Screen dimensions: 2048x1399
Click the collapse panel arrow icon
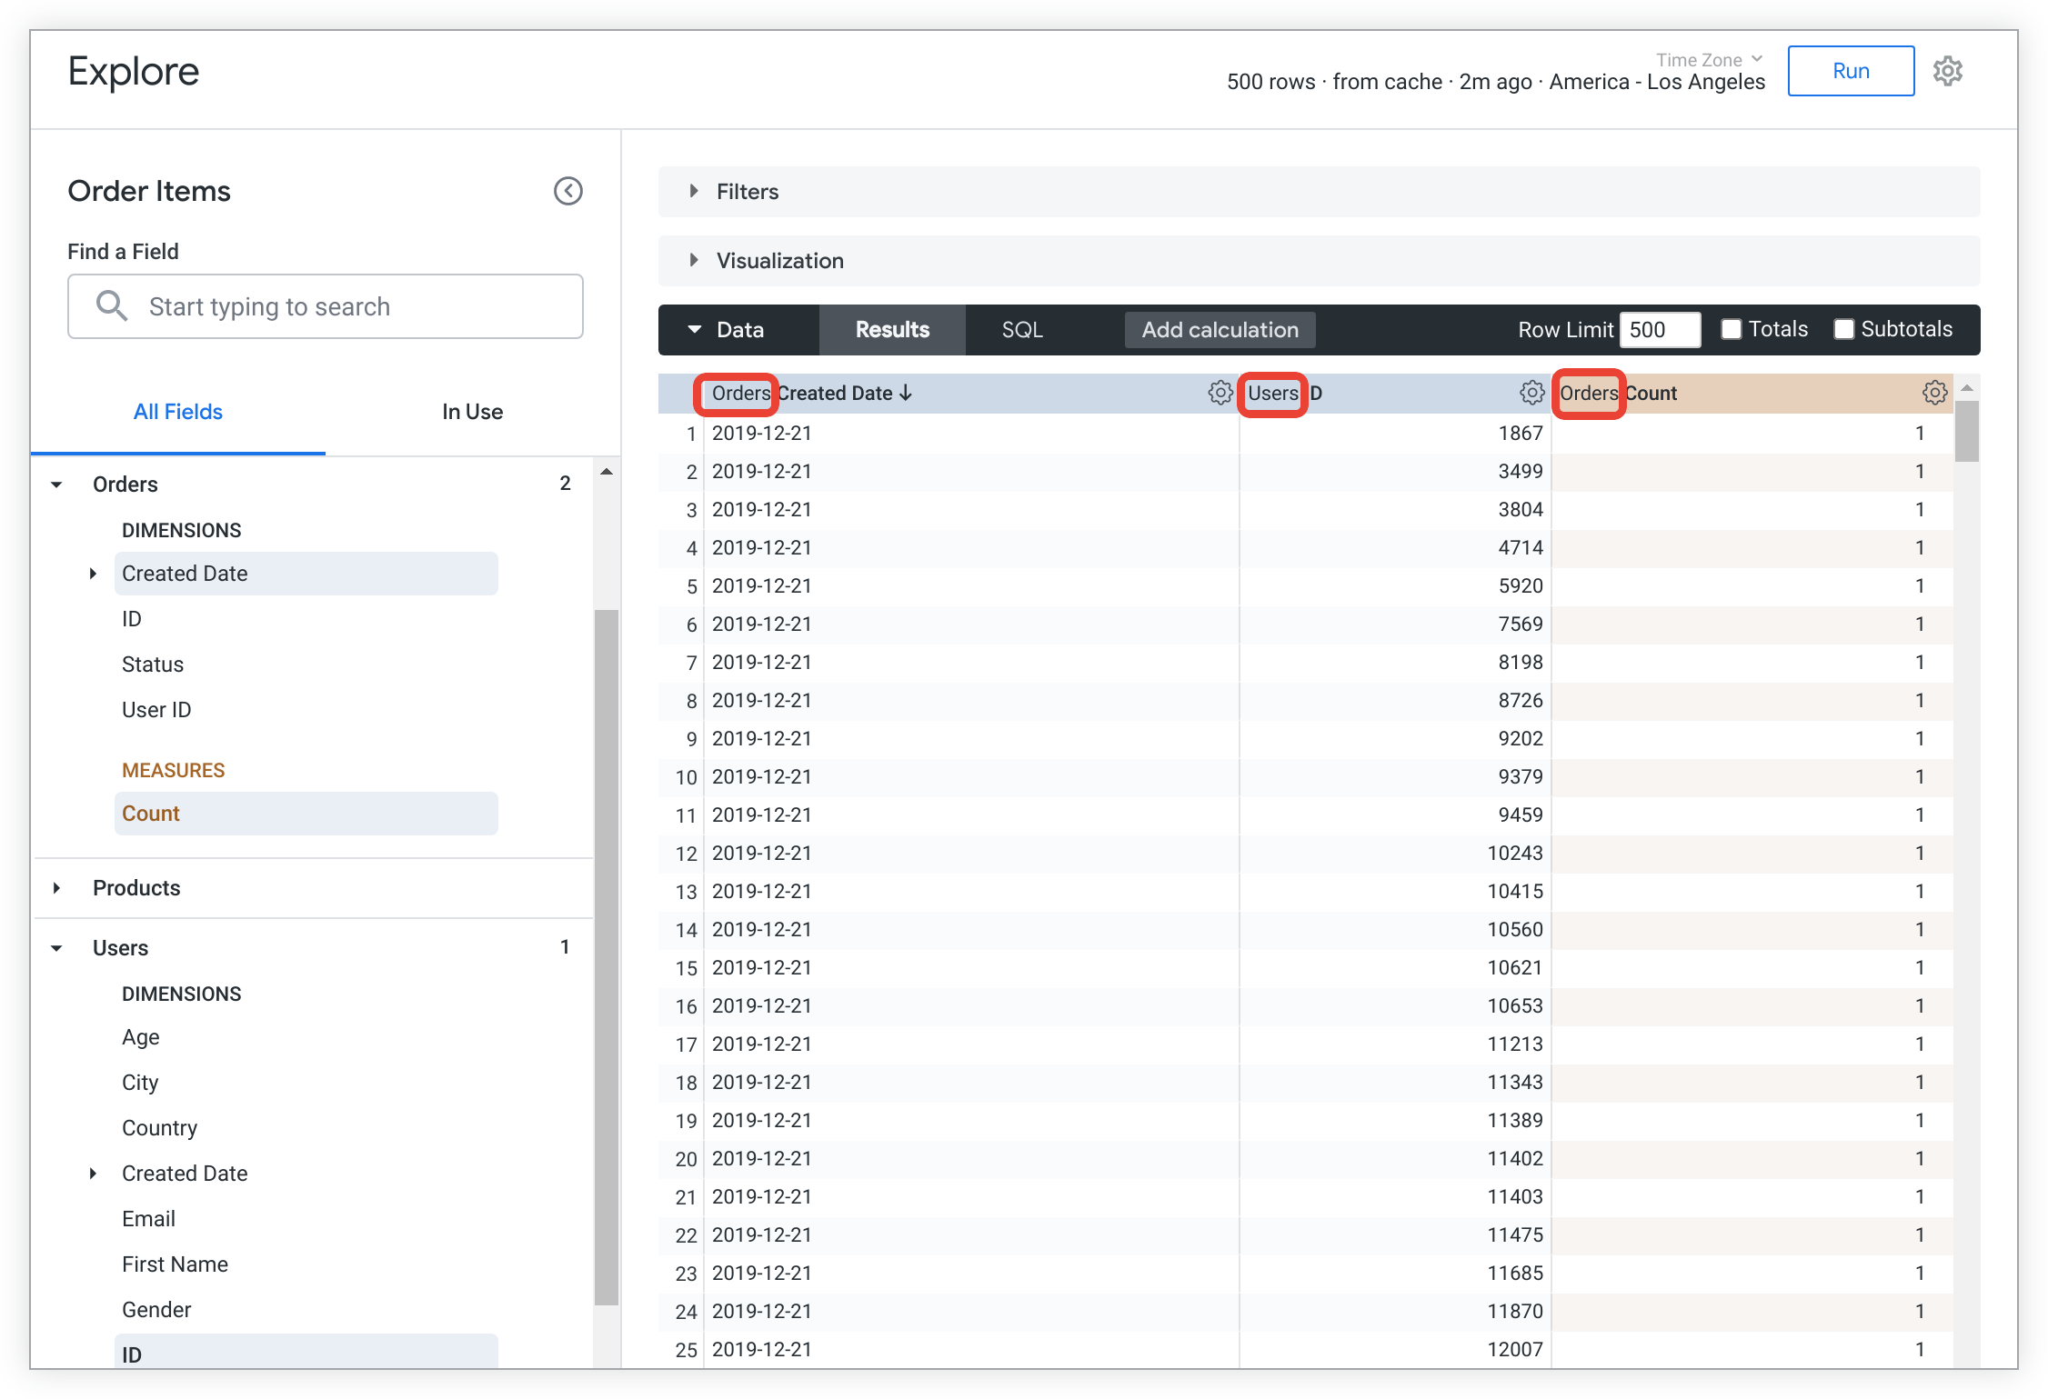coord(568,190)
